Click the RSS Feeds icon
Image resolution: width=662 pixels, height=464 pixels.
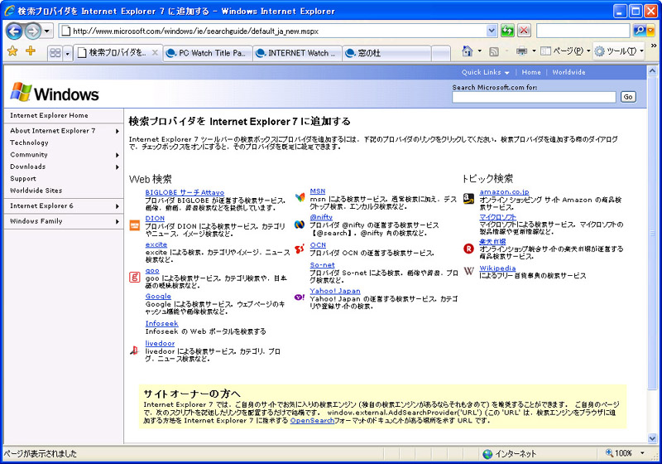tap(493, 51)
